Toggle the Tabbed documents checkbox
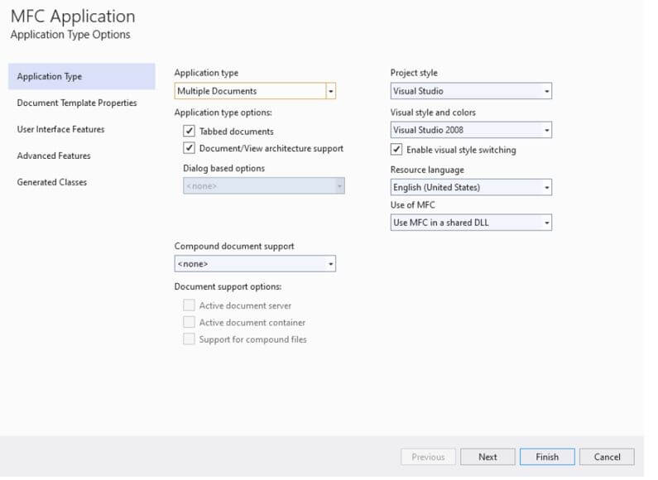The image size is (658, 480). coord(190,131)
